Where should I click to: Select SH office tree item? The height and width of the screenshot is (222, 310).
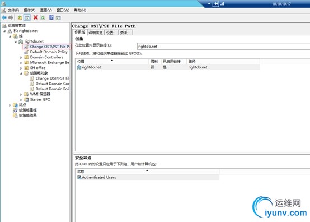(37, 67)
